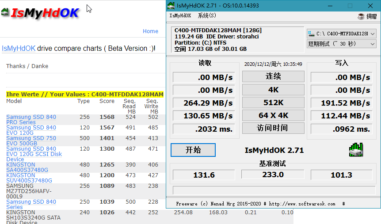Click the green hard drive chart icon
This screenshot has width=381, height=224.
point(356,150)
